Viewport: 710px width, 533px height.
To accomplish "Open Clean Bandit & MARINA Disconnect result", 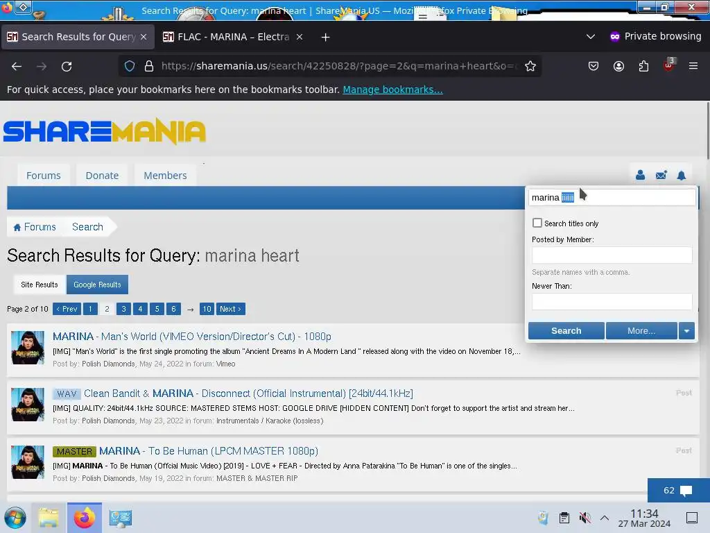I will coord(248,394).
